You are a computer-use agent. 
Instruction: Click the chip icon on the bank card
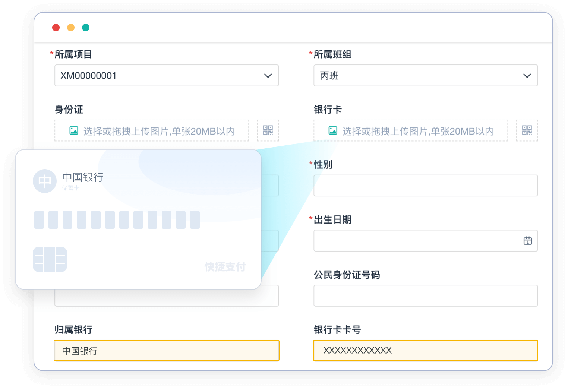pyautogui.click(x=50, y=260)
